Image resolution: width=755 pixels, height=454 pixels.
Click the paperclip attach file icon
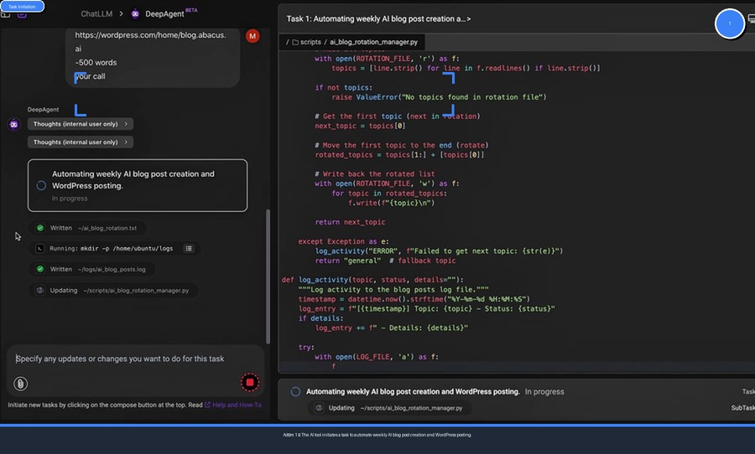point(21,384)
